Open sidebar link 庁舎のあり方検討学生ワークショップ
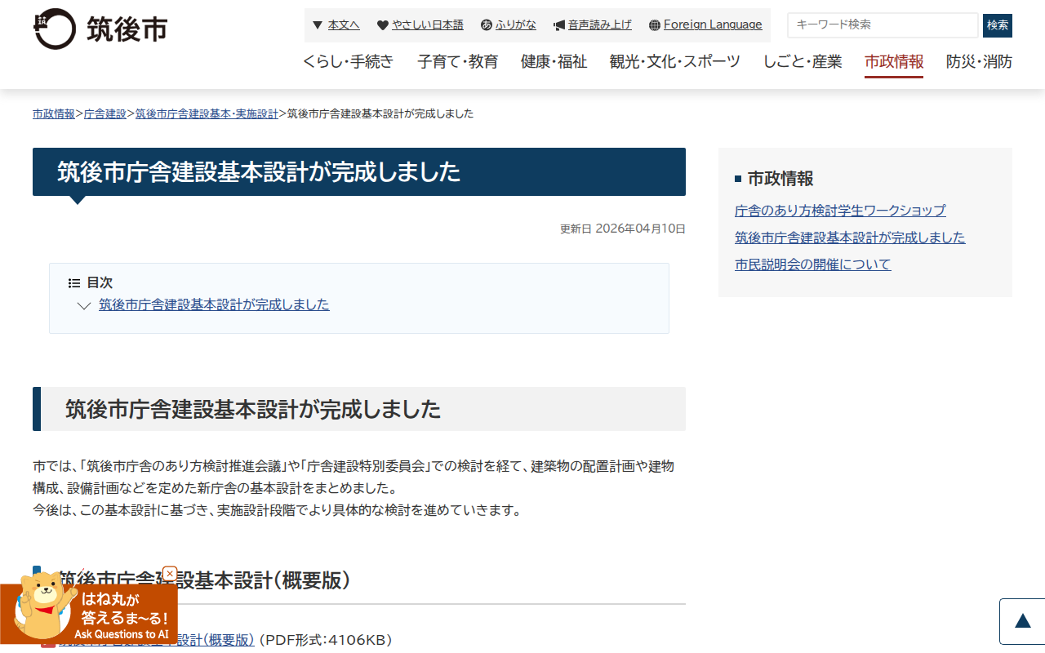Image resolution: width=1045 pixels, height=653 pixels. click(x=840, y=211)
